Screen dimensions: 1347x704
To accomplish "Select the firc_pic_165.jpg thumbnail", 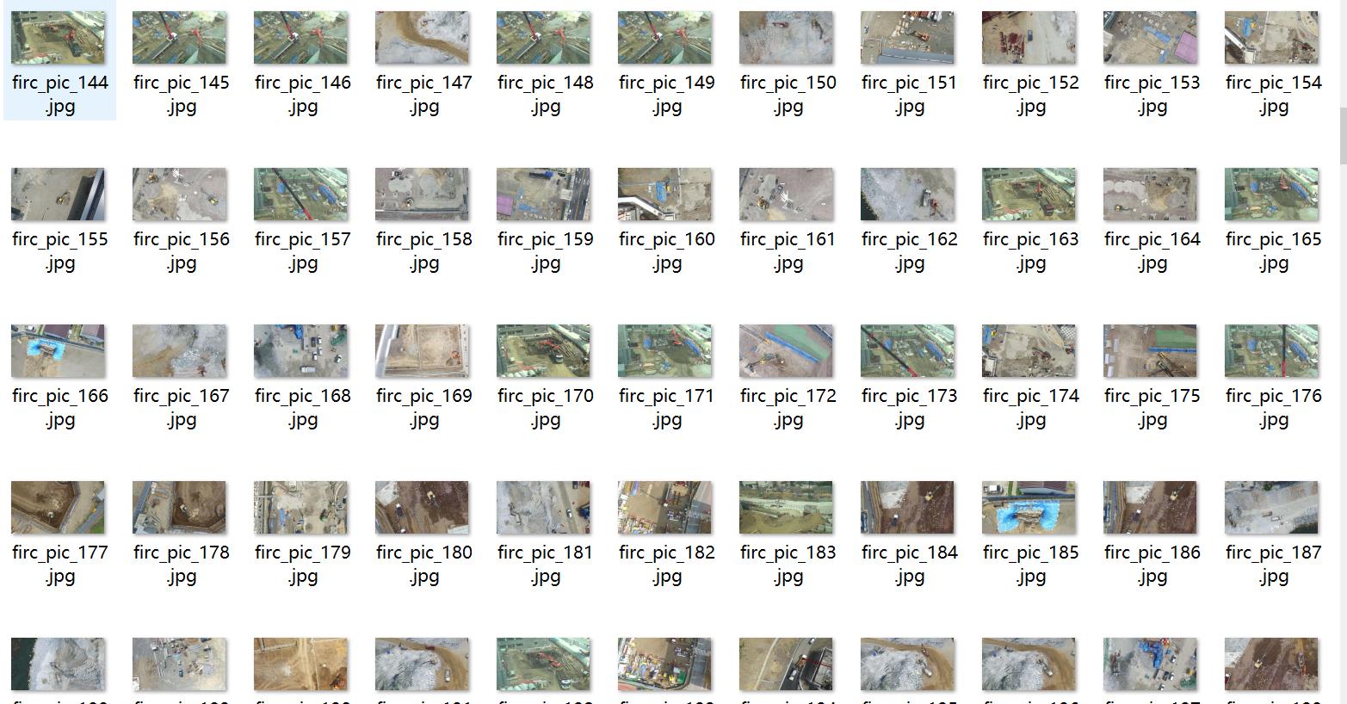I will 1271,194.
